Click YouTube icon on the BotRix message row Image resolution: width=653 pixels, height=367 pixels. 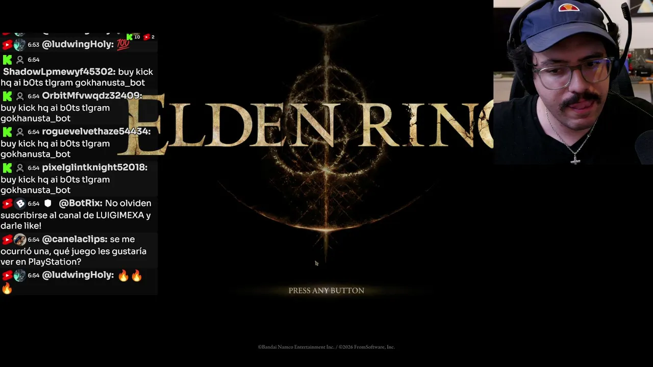pos(7,204)
